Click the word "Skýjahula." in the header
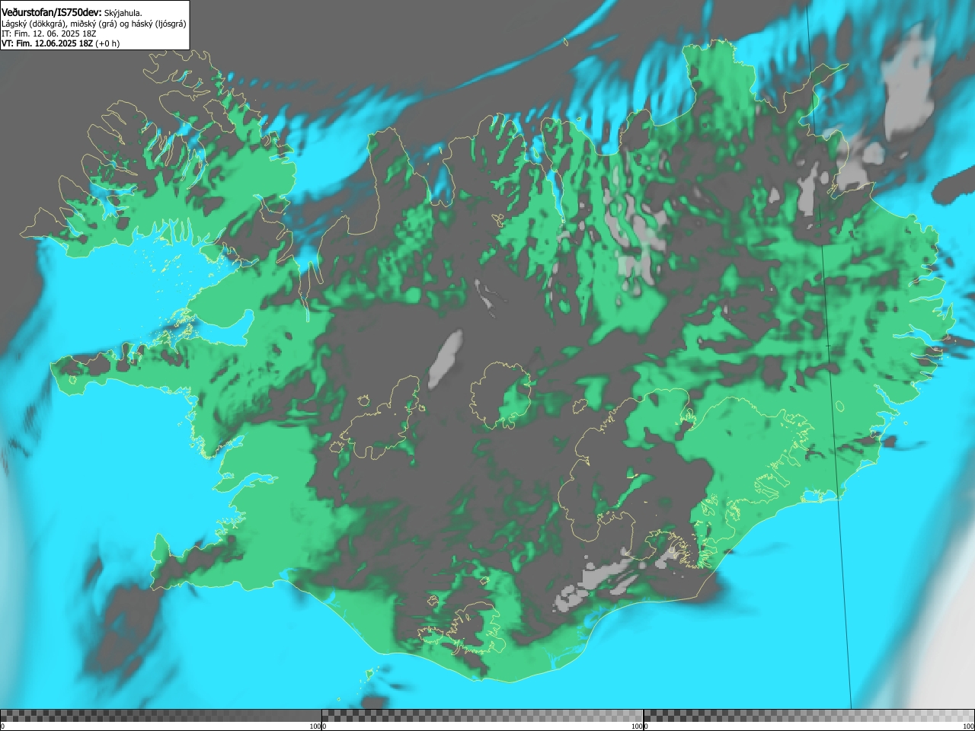975x731 pixels. point(123,14)
